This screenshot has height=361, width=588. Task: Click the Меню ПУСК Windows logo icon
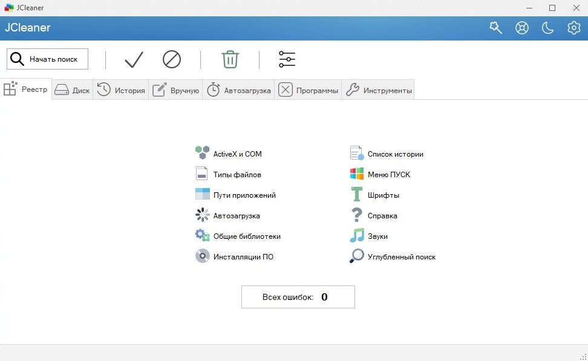357,174
